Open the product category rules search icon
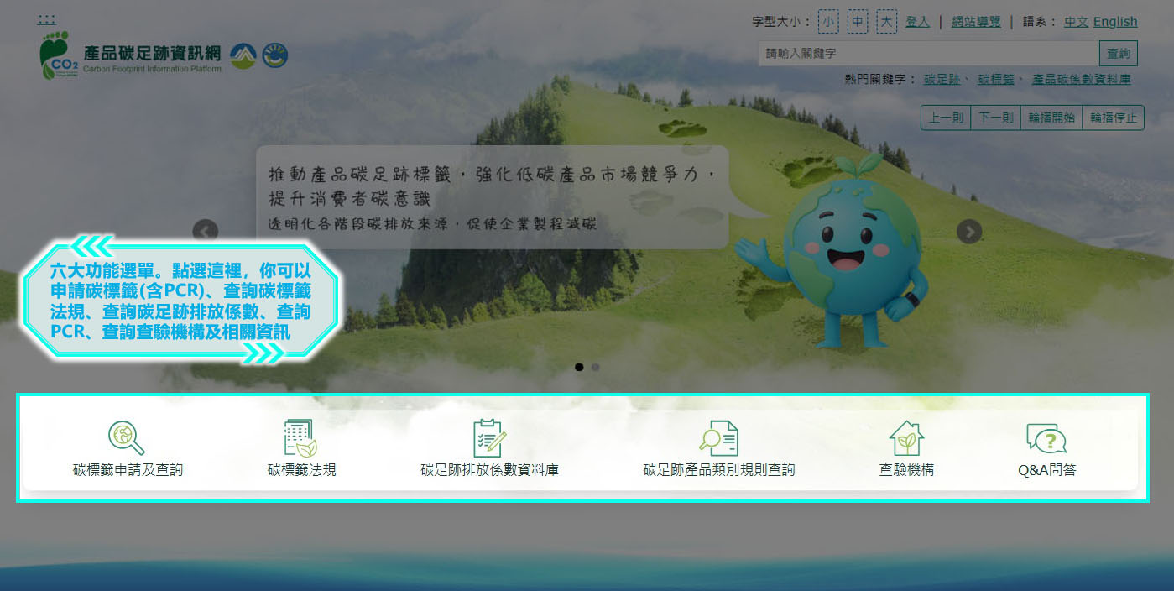The width and height of the screenshot is (1174, 591). click(718, 437)
